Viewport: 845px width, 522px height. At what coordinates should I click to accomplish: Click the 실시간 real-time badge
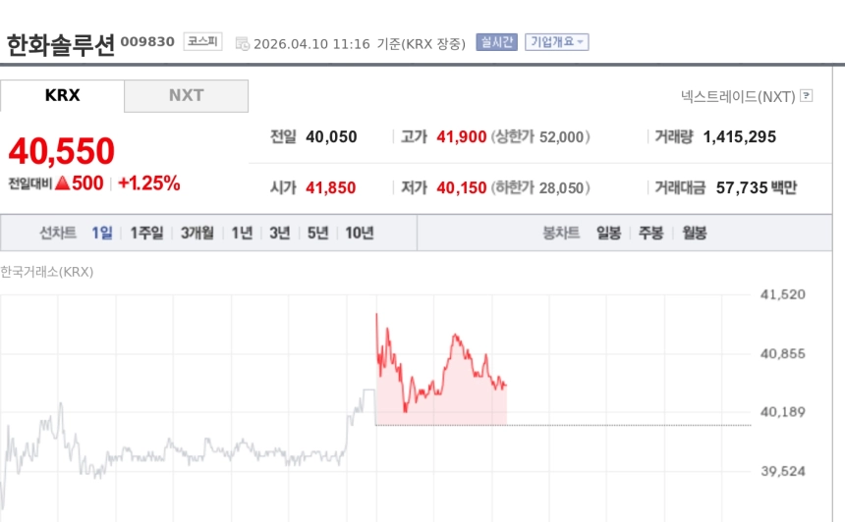click(x=496, y=42)
